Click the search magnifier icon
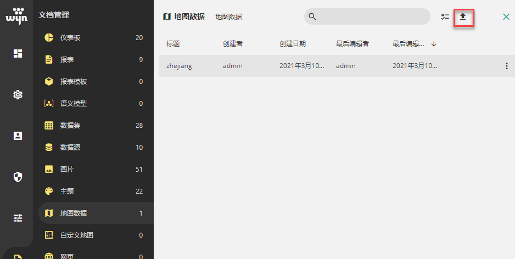Image resolution: width=515 pixels, height=259 pixels. pyautogui.click(x=312, y=17)
